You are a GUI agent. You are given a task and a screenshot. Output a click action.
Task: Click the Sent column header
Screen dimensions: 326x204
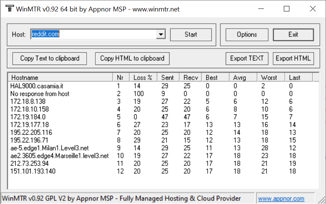tap(168, 77)
